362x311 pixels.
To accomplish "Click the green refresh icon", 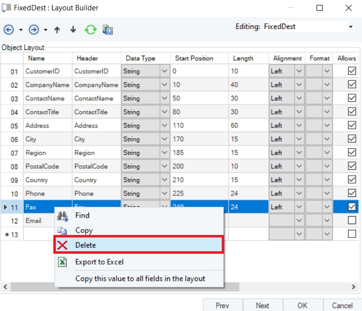I will 90,30.
